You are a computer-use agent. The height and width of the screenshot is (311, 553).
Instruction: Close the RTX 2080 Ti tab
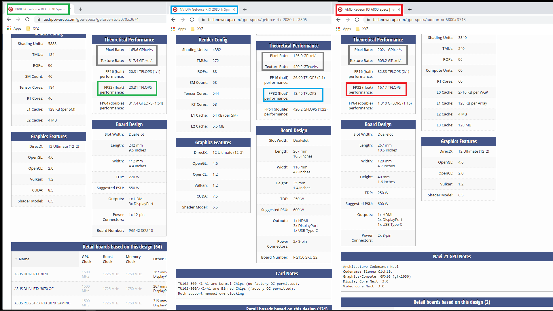coord(234,10)
